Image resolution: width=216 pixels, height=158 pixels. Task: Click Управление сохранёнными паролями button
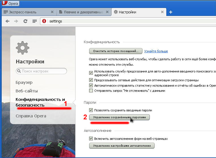click(119, 117)
